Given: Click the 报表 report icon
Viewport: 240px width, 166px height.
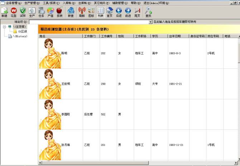Looking at the screenshot, I should [x=59, y=12].
